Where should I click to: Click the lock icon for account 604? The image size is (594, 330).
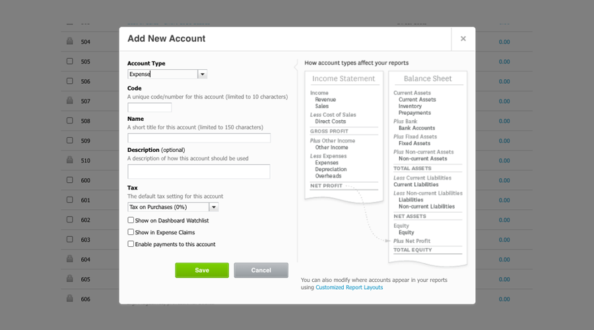[x=69, y=259]
